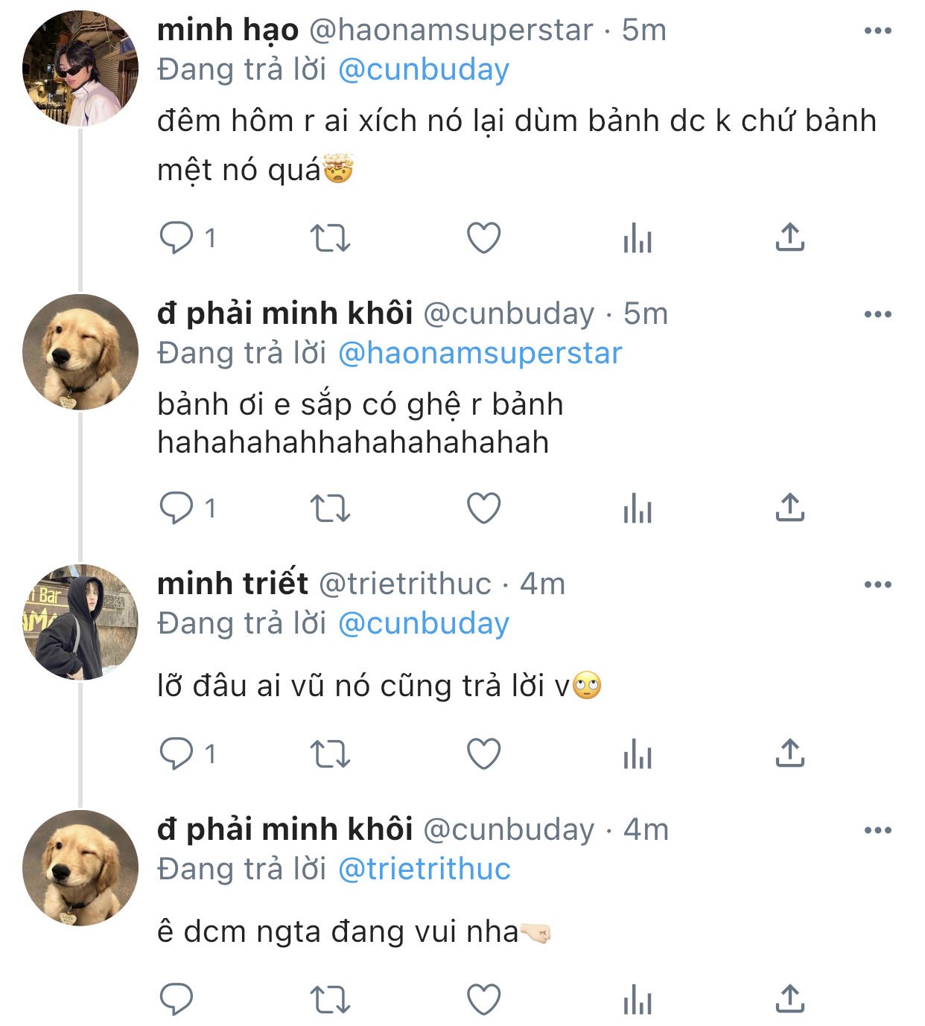
Task: Share minh triết's tweet
Action: [x=789, y=753]
